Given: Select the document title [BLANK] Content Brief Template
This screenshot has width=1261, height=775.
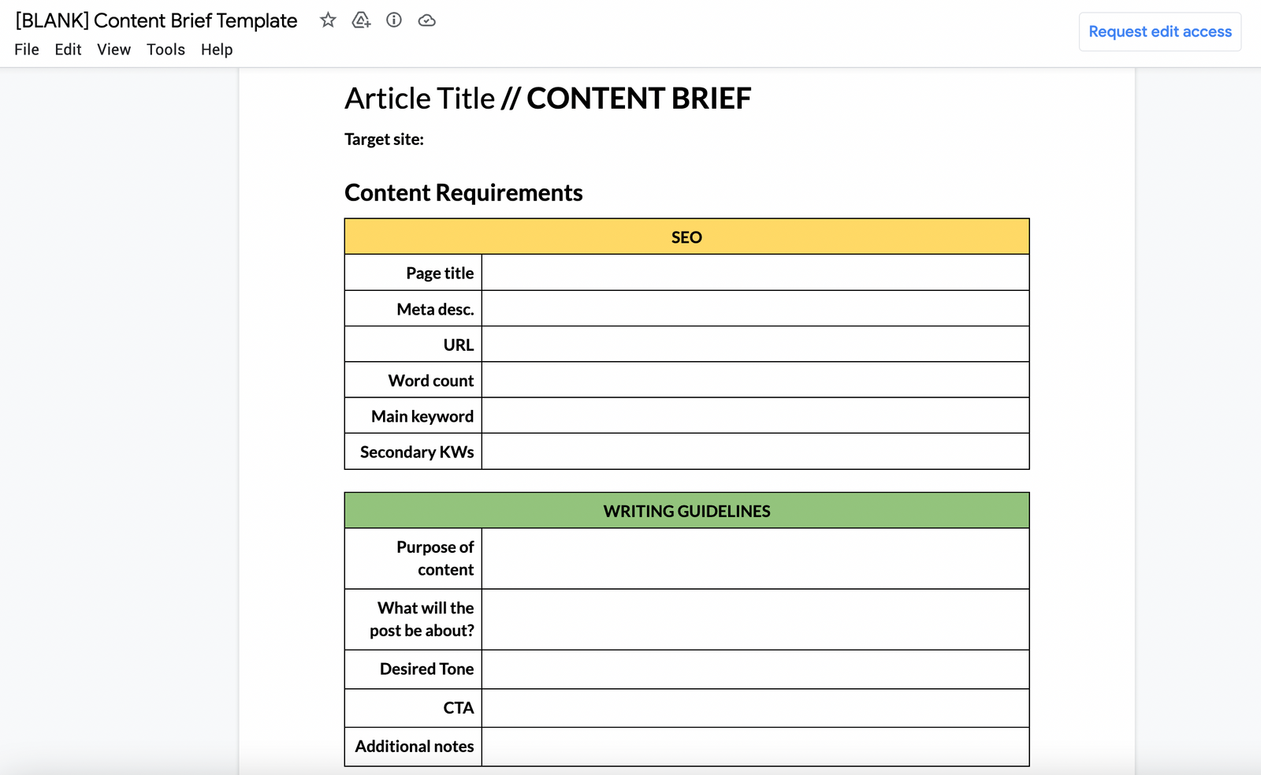Looking at the screenshot, I should [155, 20].
